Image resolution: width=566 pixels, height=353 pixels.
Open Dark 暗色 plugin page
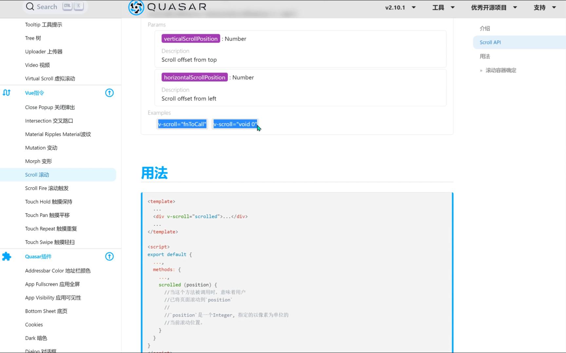[x=36, y=338]
